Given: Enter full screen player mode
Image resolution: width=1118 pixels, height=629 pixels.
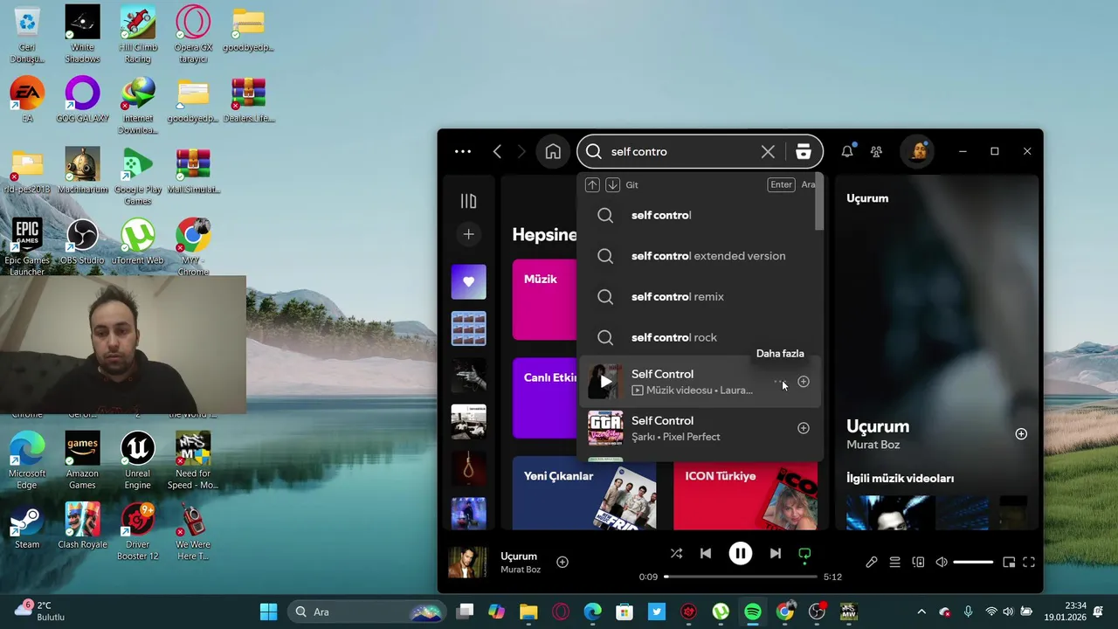Looking at the screenshot, I should pyautogui.click(x=1029, y=562).
